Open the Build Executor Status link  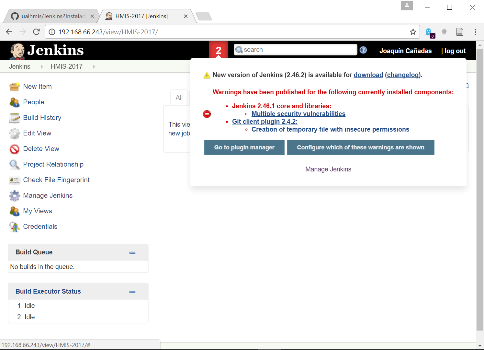coord(48,291)
